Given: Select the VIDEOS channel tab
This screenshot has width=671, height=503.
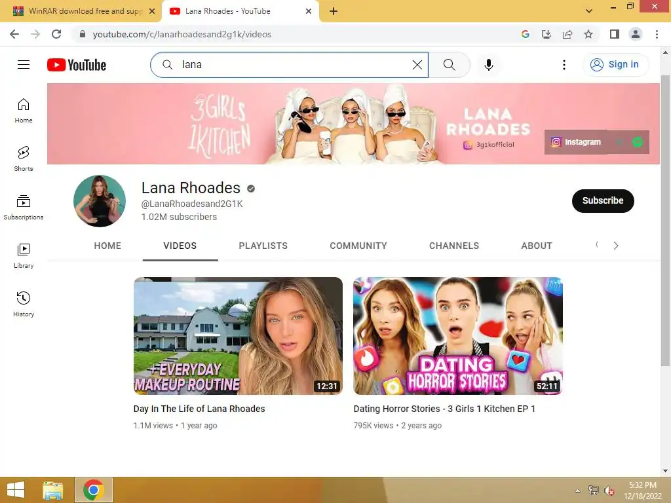Looking at the screenshot, I should (x=180, y=246).
